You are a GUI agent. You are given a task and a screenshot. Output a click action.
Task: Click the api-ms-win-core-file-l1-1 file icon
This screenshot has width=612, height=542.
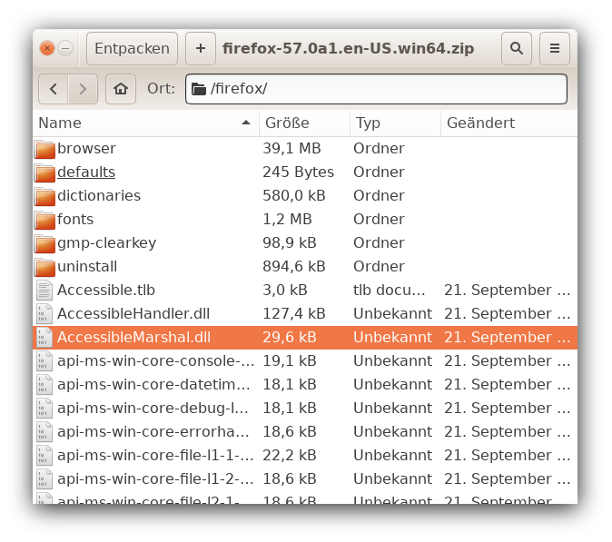(x=44, y=456)
